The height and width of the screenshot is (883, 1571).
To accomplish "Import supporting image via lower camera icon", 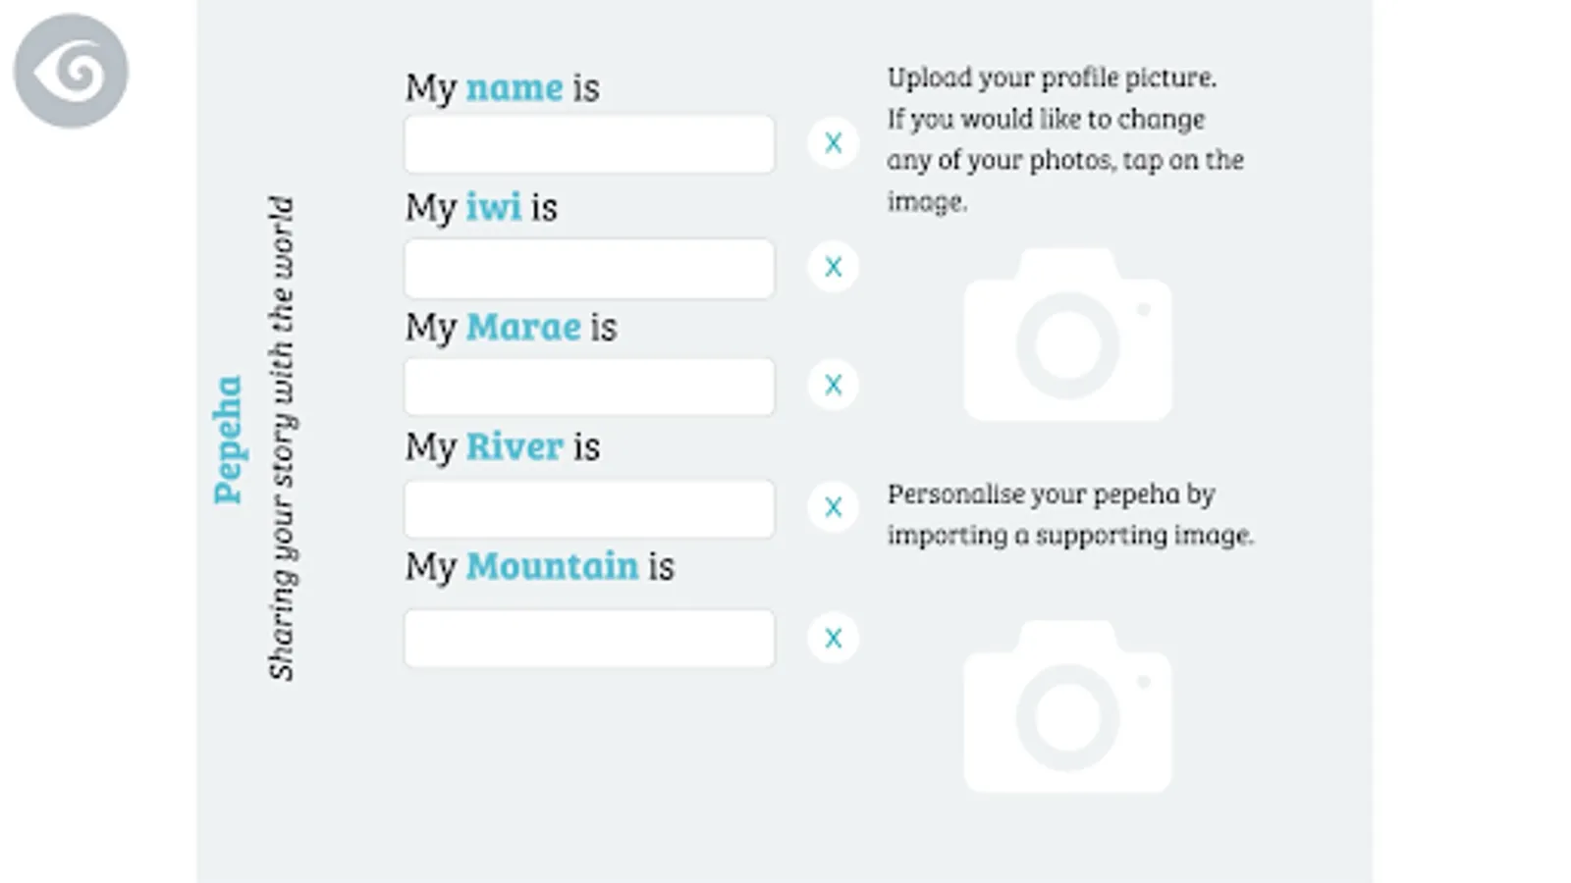I will coord(1067,706).
